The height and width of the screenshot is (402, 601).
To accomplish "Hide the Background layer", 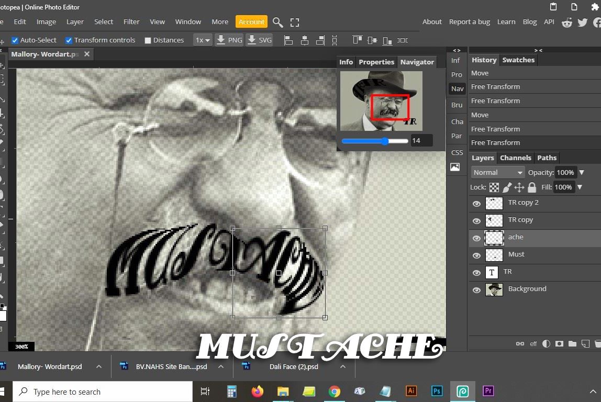I will [x=476, y=290].
